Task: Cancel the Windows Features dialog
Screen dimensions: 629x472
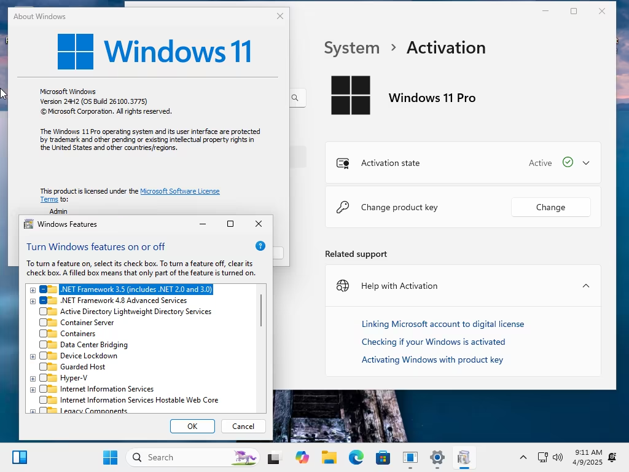Action: pos(243,427)
